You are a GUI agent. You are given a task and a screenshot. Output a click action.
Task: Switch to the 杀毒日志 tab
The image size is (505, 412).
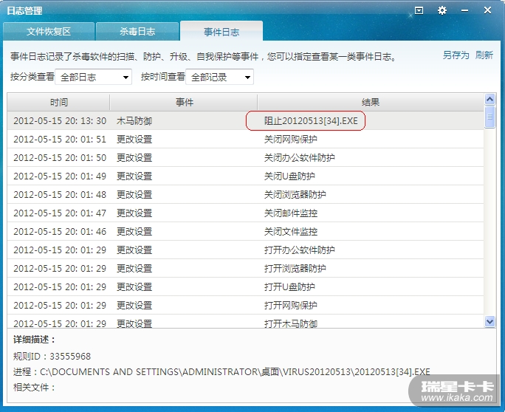pyautogui.click(x=137, y=32)
